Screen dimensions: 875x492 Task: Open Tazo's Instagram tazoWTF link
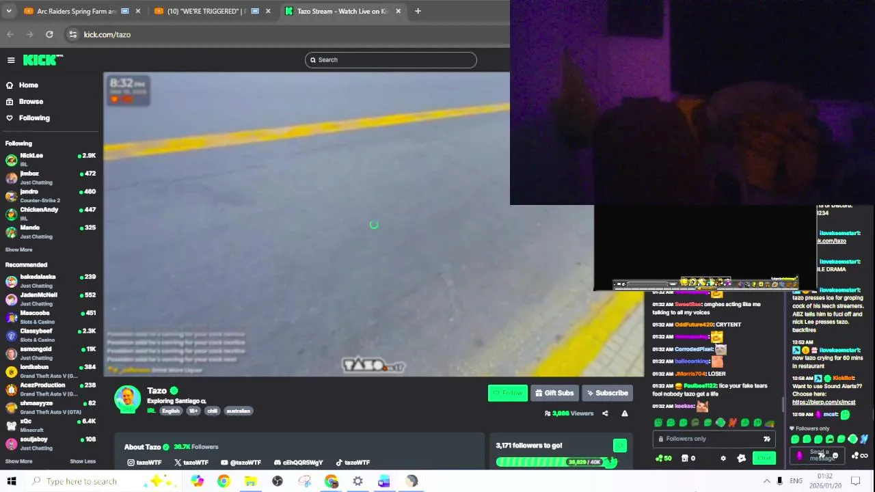(x=144, y=463)
